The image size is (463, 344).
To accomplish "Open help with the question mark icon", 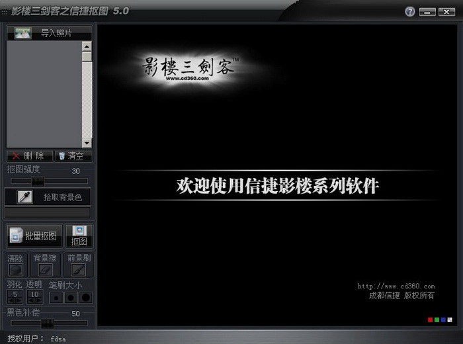I will 410,11.
